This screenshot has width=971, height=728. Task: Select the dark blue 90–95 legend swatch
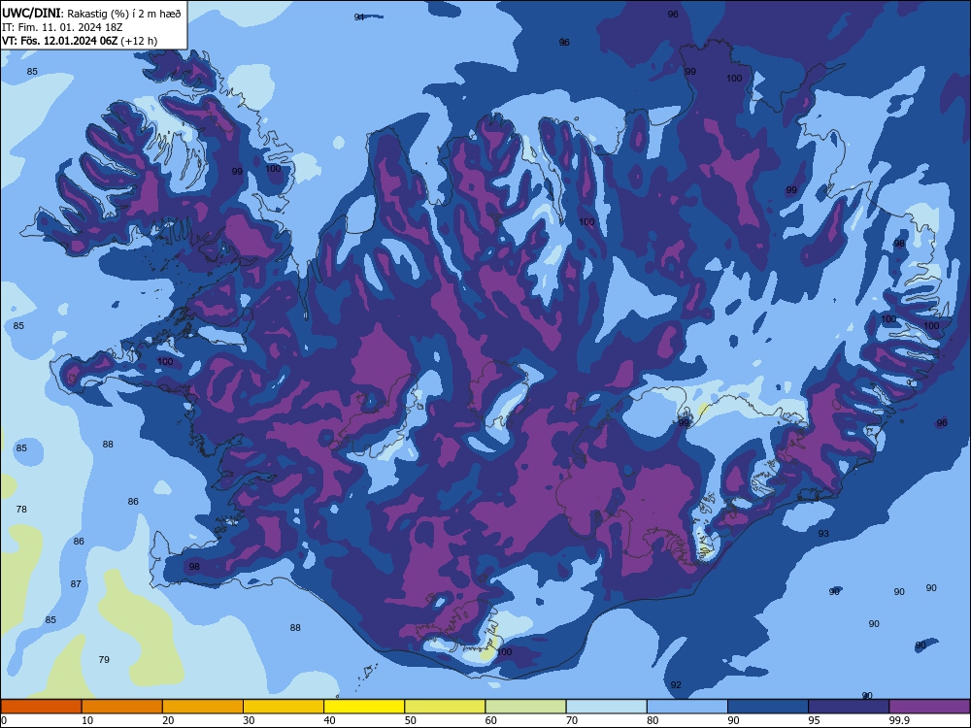pyautogui.click(x=768, y=707)
